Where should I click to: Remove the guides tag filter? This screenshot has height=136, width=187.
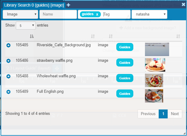pyautogui.click(x=97, y=14)
